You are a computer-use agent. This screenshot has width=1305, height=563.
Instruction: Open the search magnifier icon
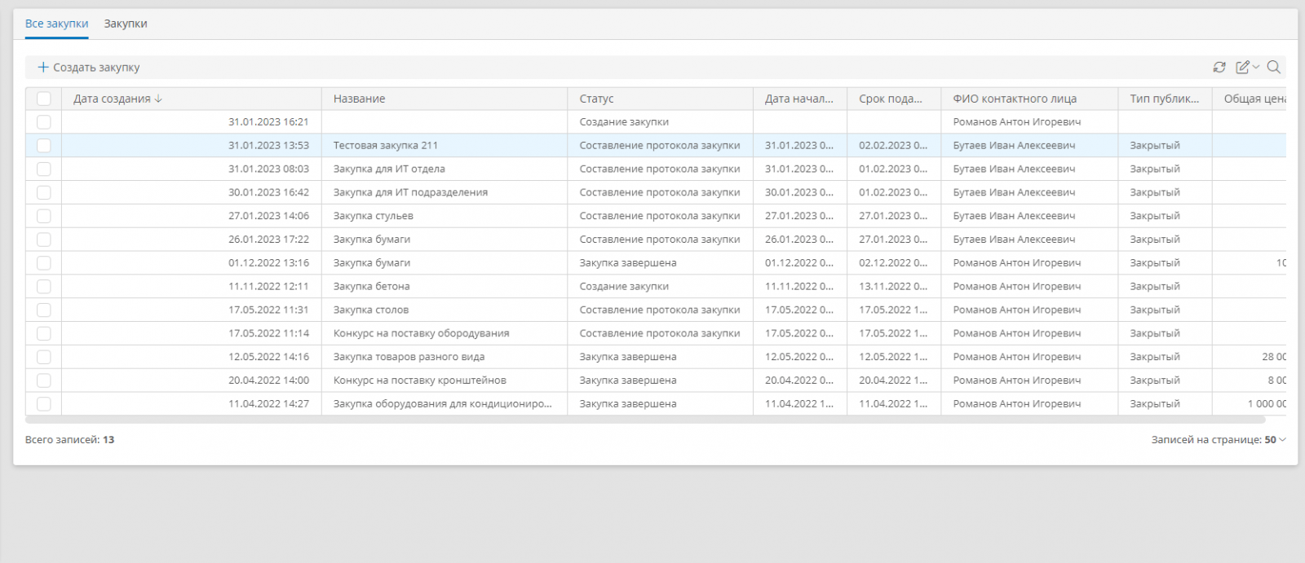1273,68
